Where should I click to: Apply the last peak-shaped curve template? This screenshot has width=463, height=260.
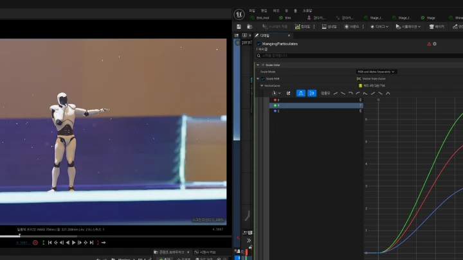(x=388, y=93)
